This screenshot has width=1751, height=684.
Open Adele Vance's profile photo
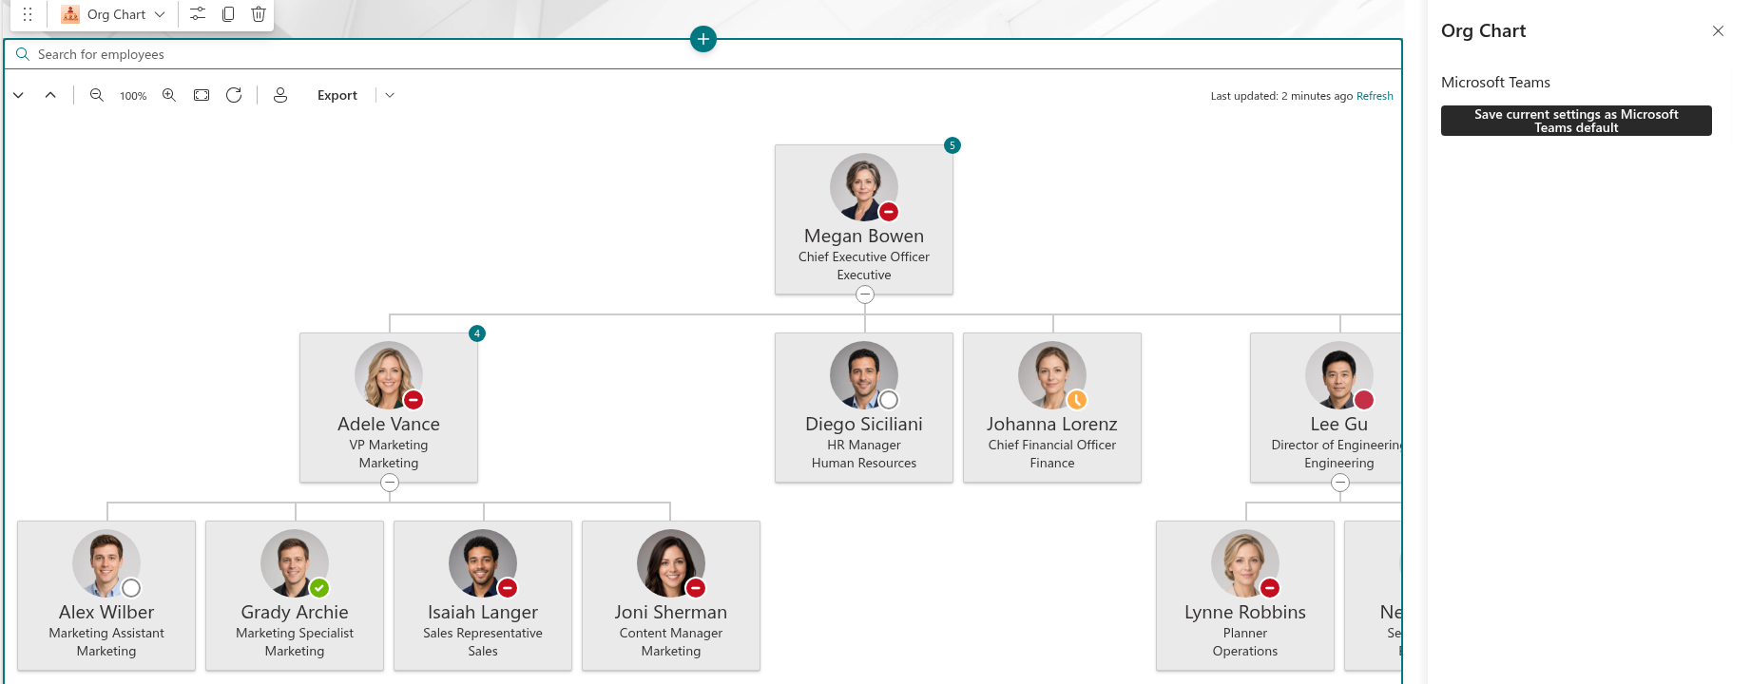click(x=389, y=375)
